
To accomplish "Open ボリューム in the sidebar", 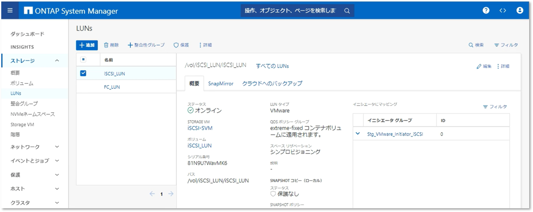I will (x=22, y=83).
